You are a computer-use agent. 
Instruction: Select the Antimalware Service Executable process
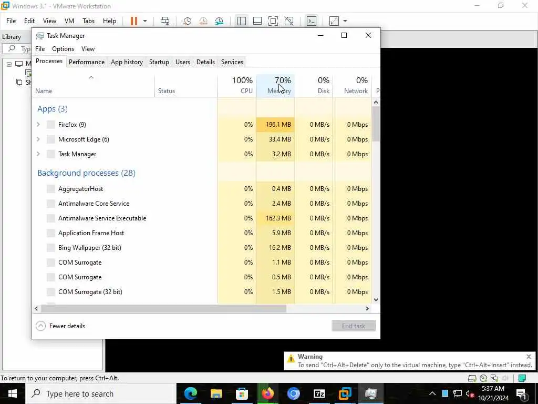coord(202,218)
